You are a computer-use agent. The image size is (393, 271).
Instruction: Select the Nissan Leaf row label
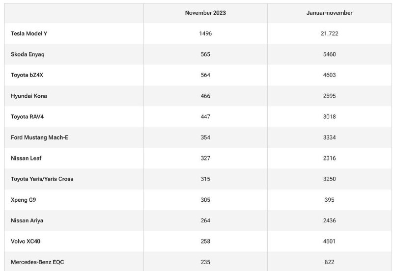[26, 158]
